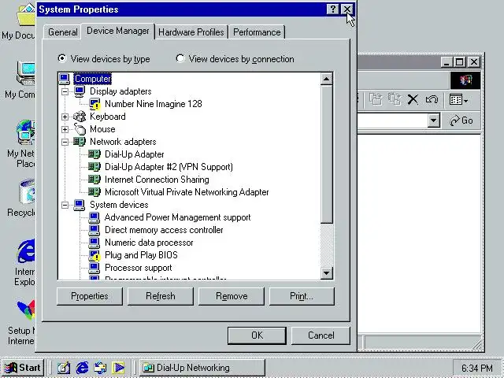504x378 pixels.
Task: Click the Network adapters category icon
Action: click(80, 142)
